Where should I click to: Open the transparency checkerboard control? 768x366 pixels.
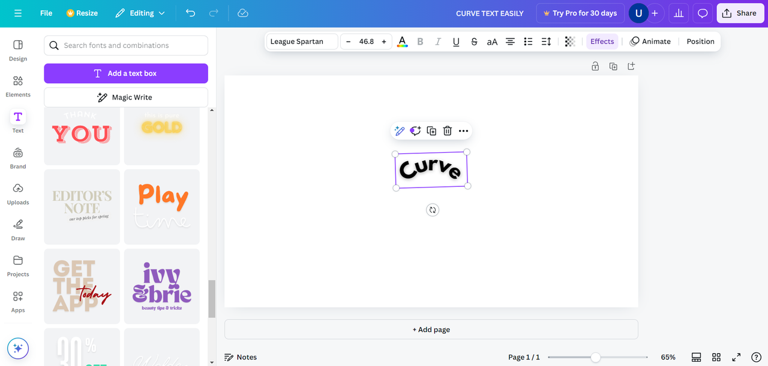[x=570, y=41]
